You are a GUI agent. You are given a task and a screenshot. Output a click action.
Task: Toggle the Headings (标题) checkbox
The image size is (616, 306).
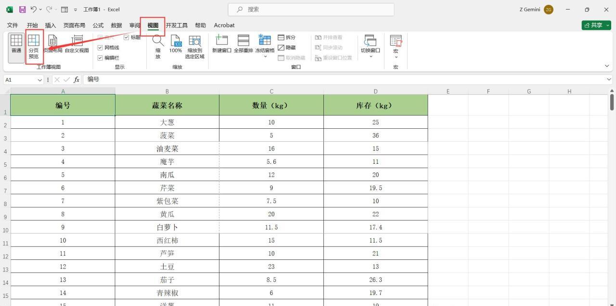127,37
